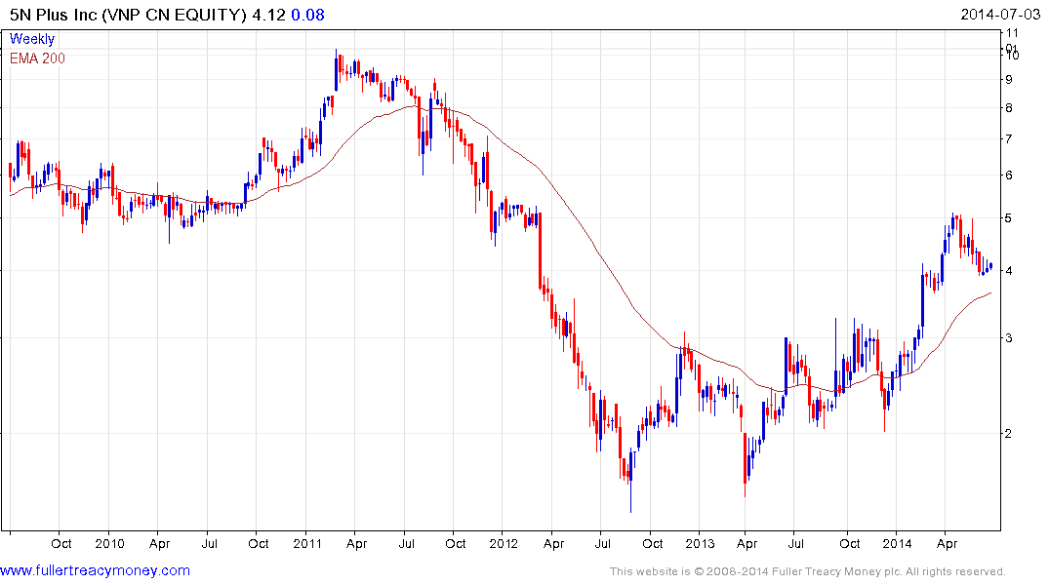The image size is (1049, 585).
Task: Click the 'Jul' label between 2012 and 2013
Action: click(602, 543)
